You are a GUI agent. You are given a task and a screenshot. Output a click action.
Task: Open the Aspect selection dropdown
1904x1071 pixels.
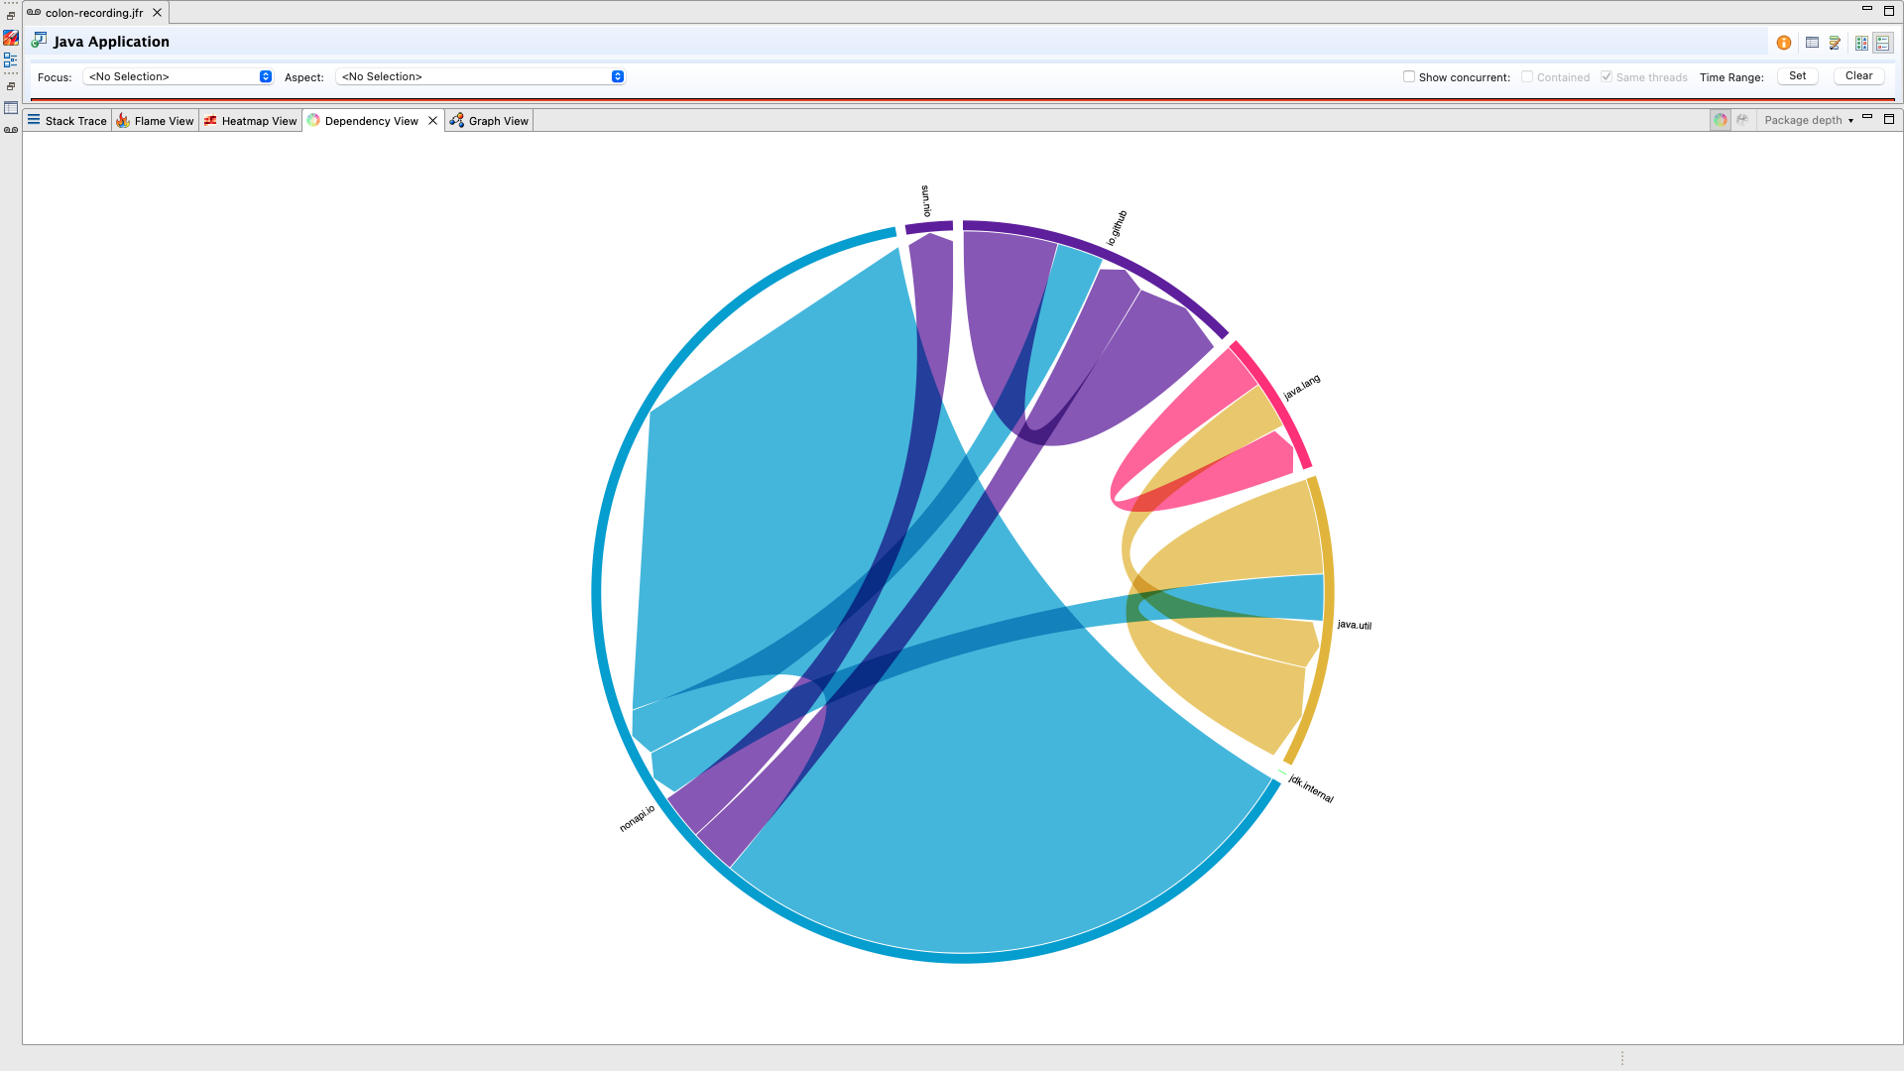[x=481, y=76]
